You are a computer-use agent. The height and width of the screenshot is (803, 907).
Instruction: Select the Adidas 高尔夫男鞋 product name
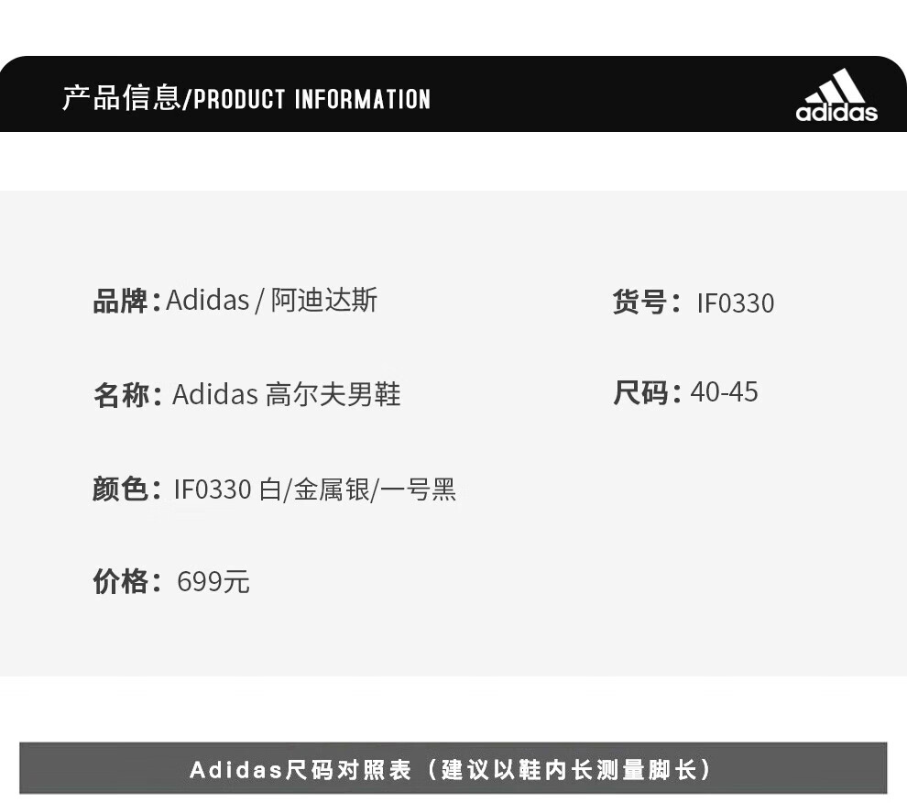coord(286,395)
